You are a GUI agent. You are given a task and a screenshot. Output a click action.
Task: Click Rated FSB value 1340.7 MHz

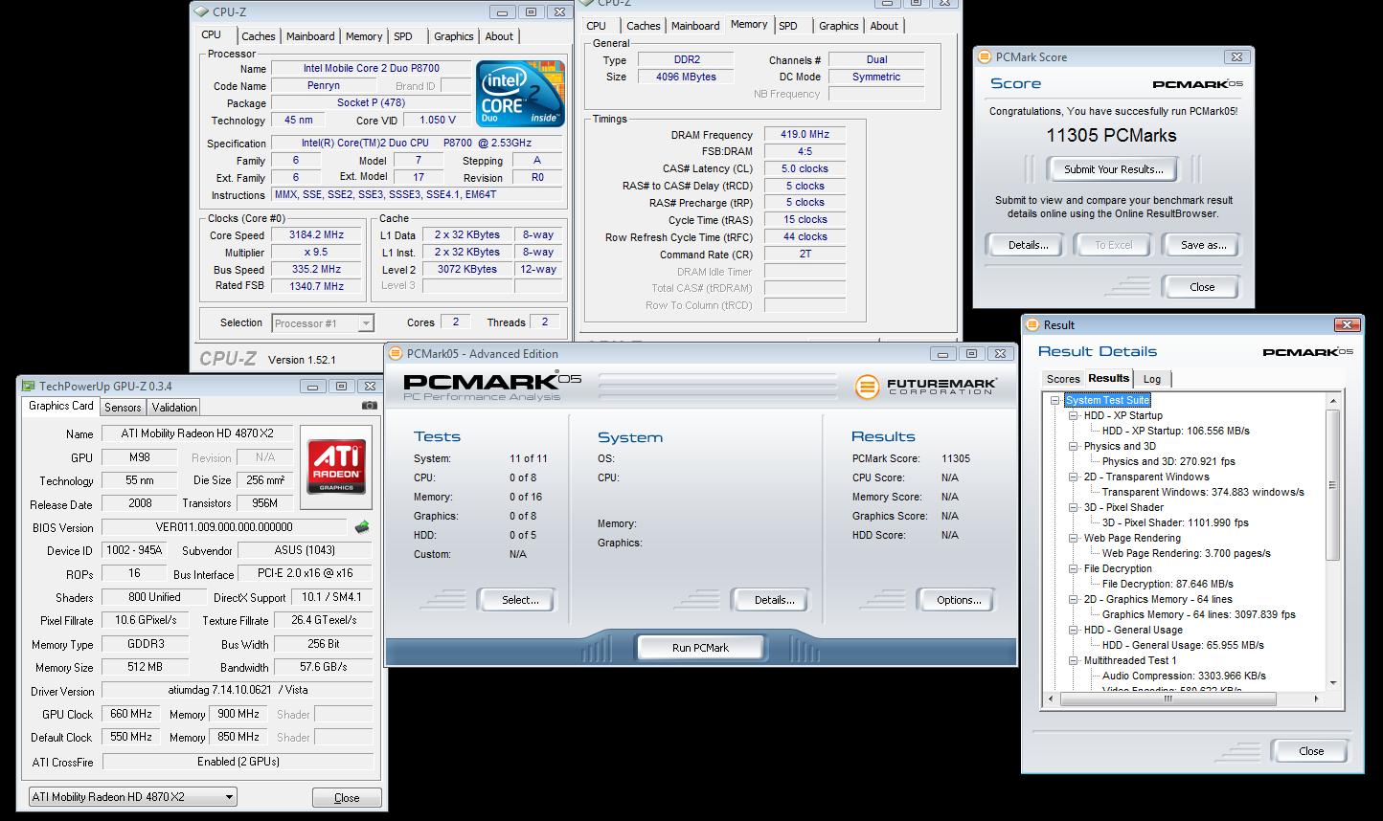click(x=316, y=286)
